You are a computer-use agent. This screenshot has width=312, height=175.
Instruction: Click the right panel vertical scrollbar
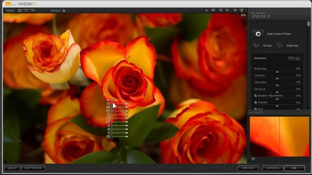pyautogui.click(x=309, y=24)
